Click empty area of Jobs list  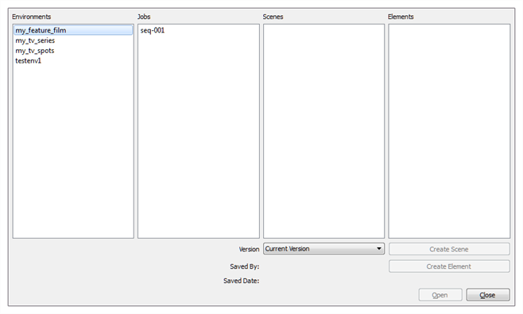(x=199, y=140)
